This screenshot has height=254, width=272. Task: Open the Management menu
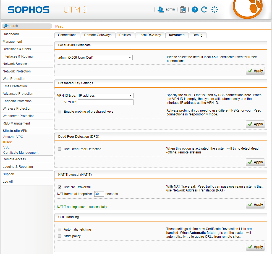pos(27,42)
